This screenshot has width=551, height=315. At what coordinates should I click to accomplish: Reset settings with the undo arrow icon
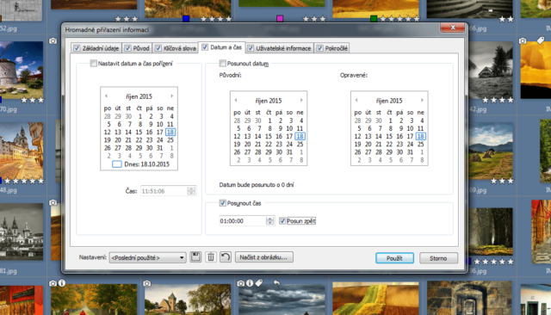pos(226,257)
